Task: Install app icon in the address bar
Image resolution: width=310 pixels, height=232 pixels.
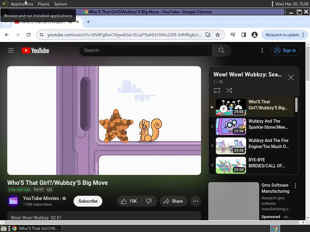Action: (x=208, y=35)
